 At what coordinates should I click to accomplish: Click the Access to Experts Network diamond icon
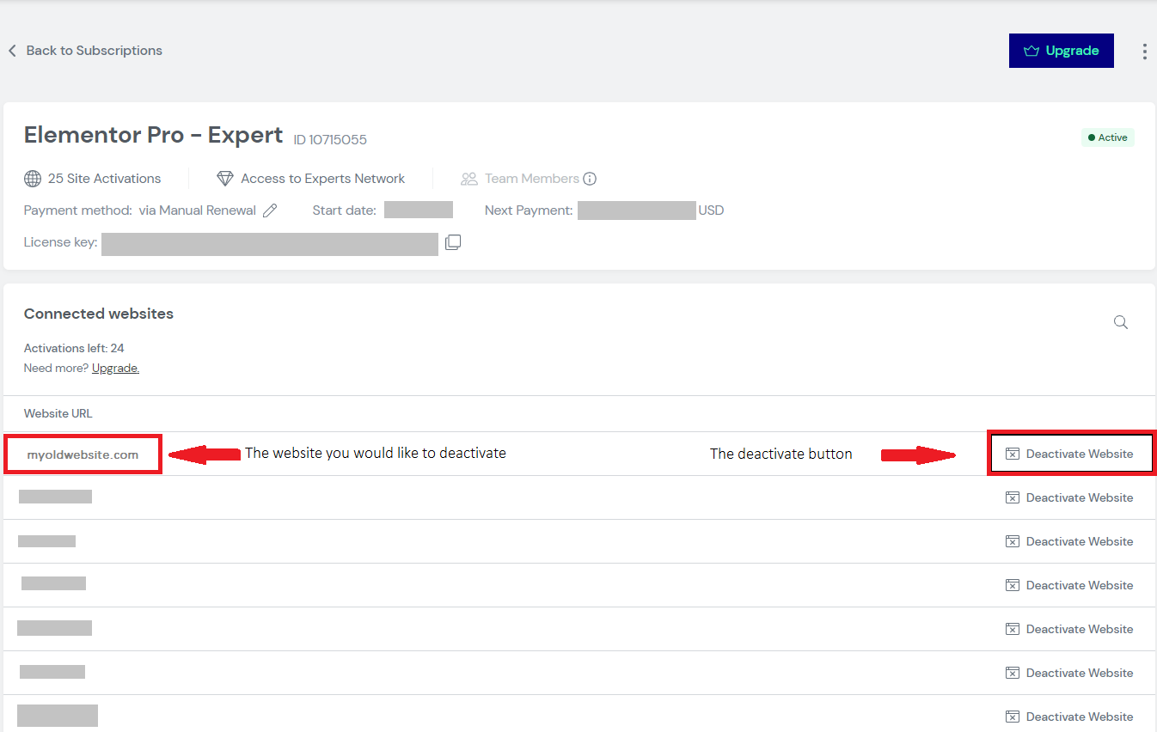coord(225,179)
